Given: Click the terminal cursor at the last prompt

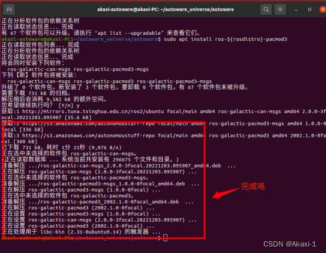Looking at the screenshot, I should (165, 238).
